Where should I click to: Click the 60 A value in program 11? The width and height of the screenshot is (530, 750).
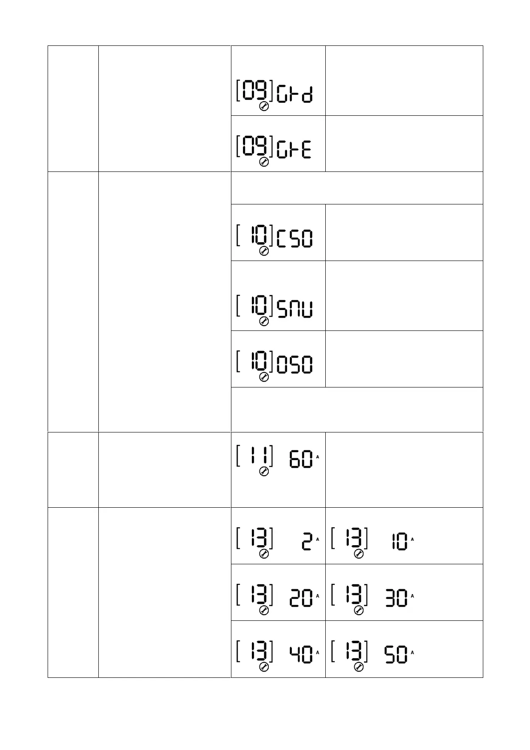301,460
